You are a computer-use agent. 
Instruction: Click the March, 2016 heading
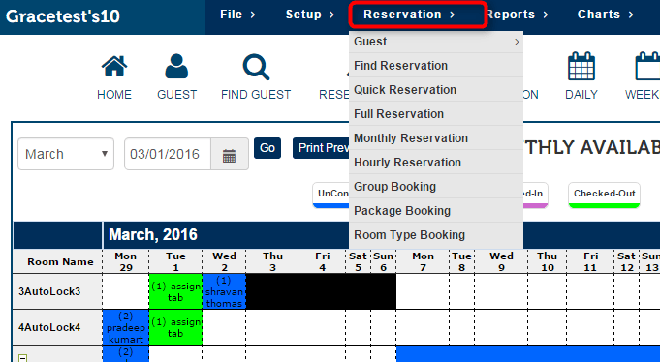[153, 234]
